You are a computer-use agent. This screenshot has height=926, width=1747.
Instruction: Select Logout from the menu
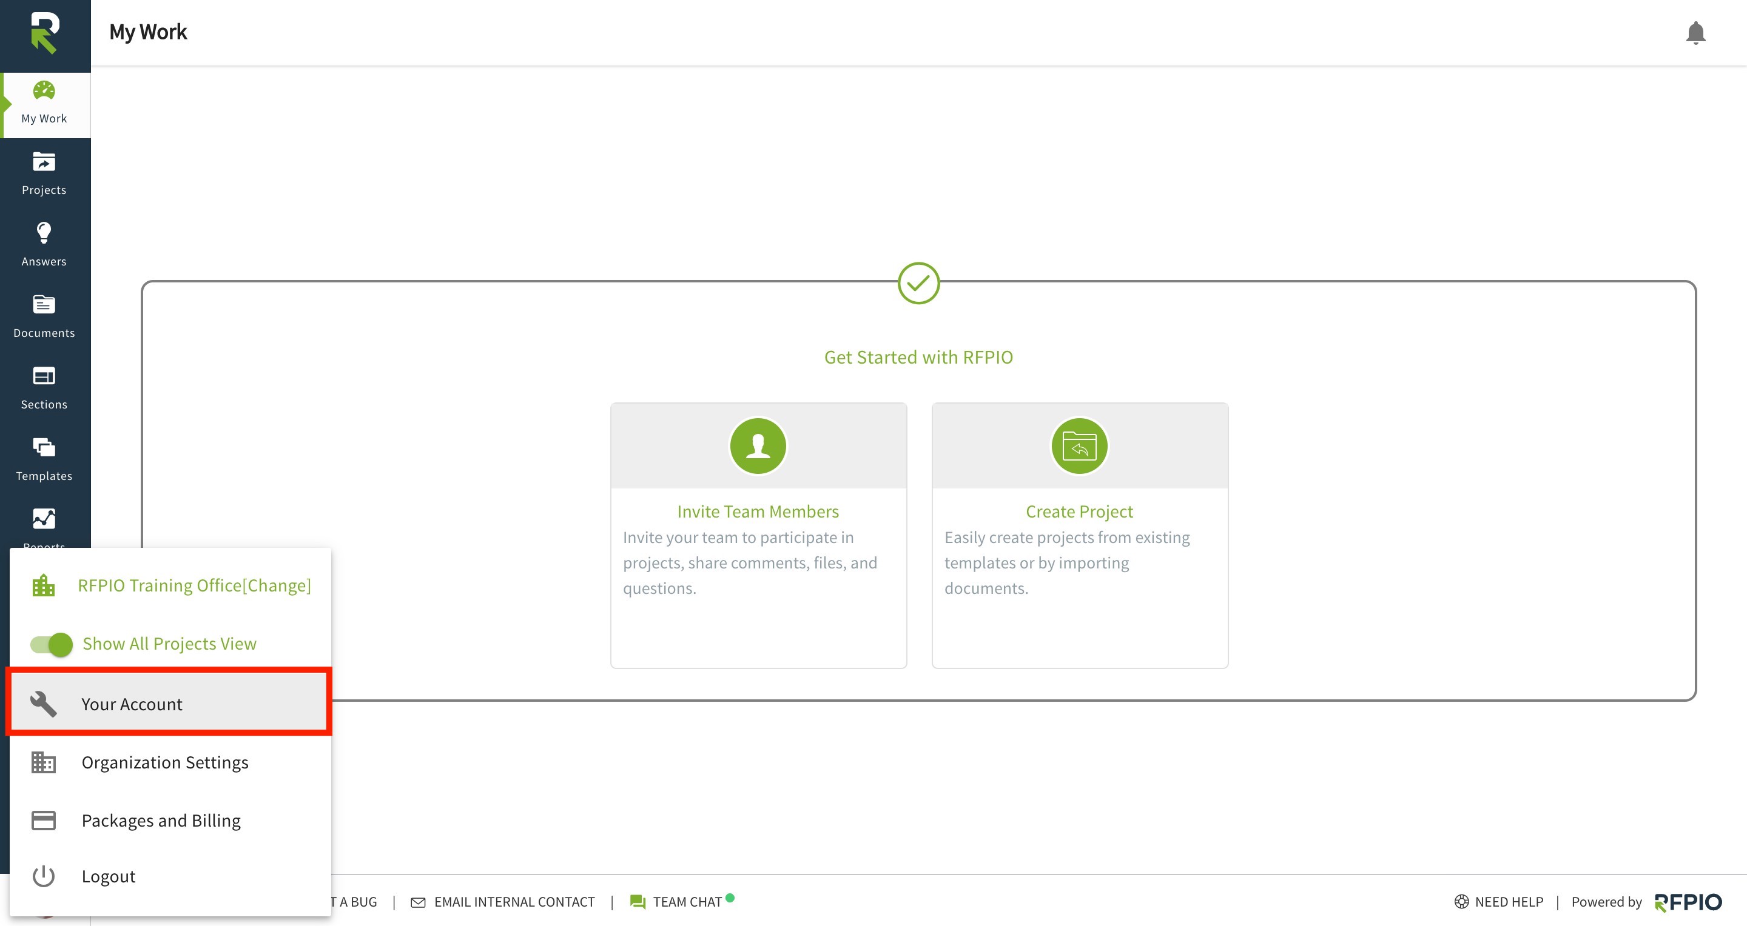click(x=170, y=876)
